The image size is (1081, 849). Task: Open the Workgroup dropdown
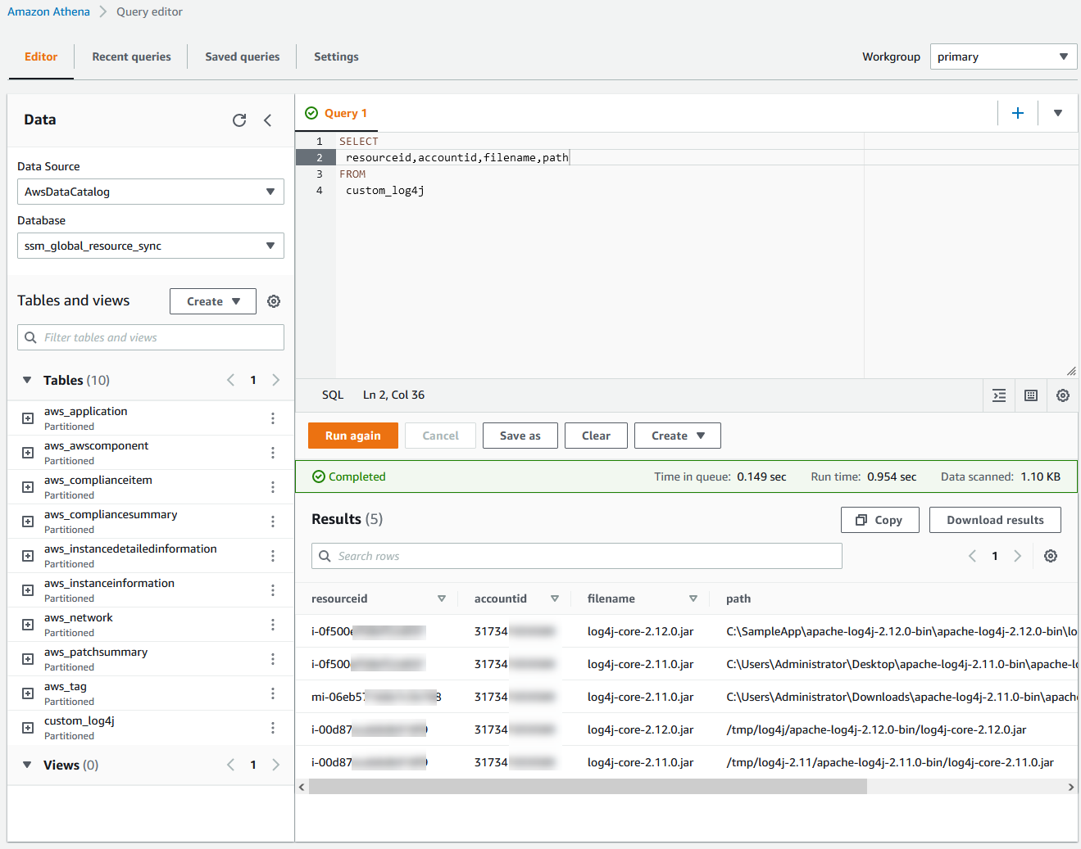[x=1003, y=56]
